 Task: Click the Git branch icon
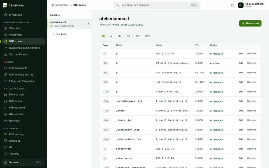tap(5, 147)
